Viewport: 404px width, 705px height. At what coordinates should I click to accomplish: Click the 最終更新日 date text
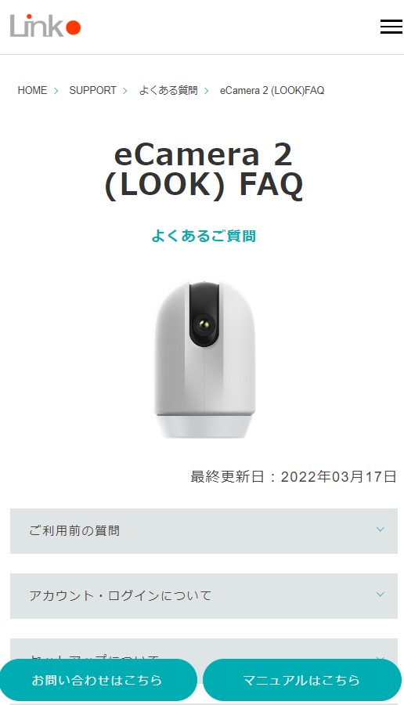(x=294, y=476)
